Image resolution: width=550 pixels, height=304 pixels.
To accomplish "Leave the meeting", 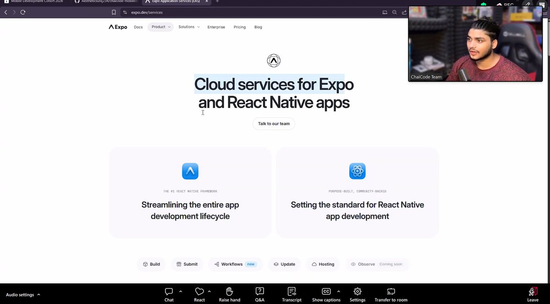I will coord(533,294).
